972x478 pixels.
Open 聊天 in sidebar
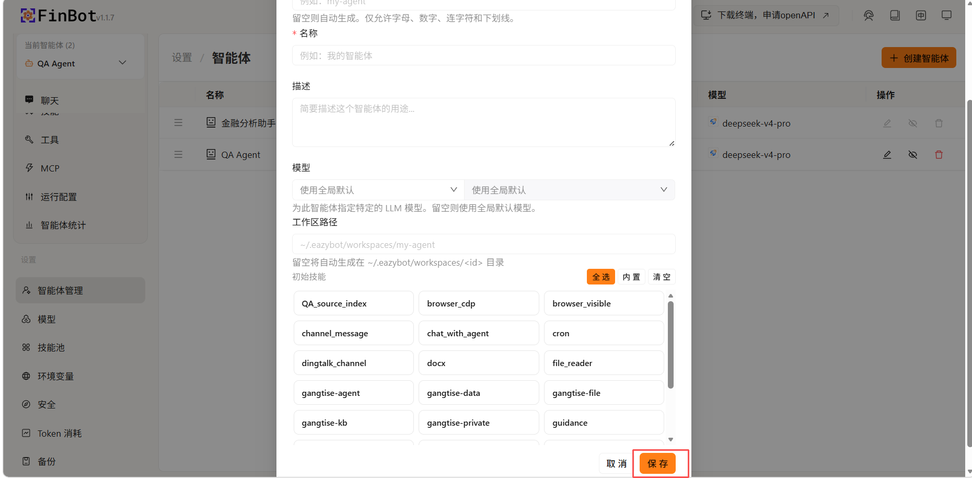[80, 100]
